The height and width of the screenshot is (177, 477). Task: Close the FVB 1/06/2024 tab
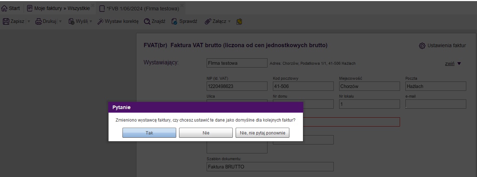(182, 5)
